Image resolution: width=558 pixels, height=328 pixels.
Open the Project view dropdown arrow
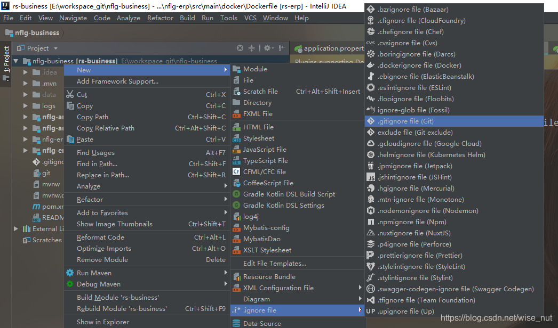point(55,48)
